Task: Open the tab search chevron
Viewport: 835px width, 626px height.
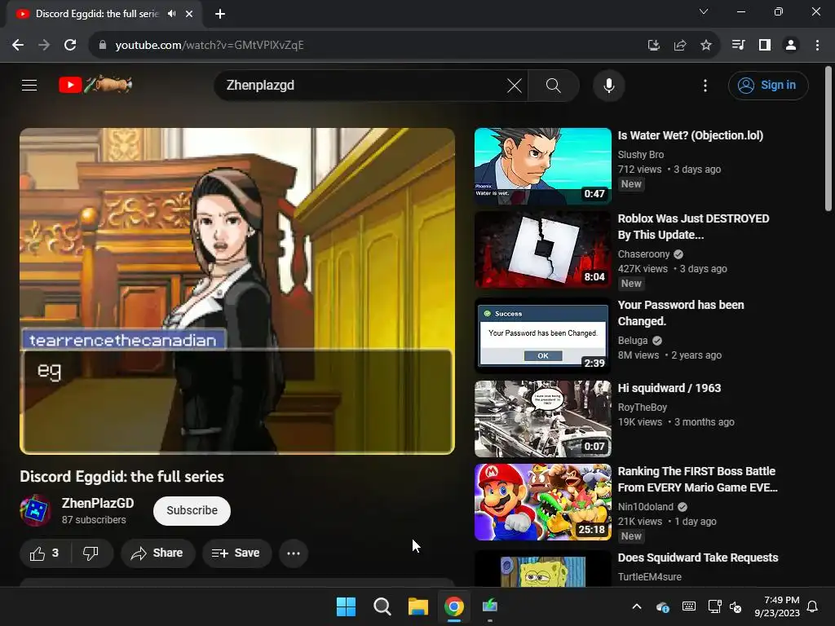Action: point(704,11)
